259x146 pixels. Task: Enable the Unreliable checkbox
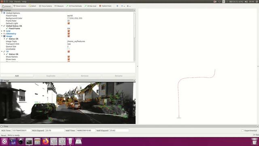pos(68,49)
